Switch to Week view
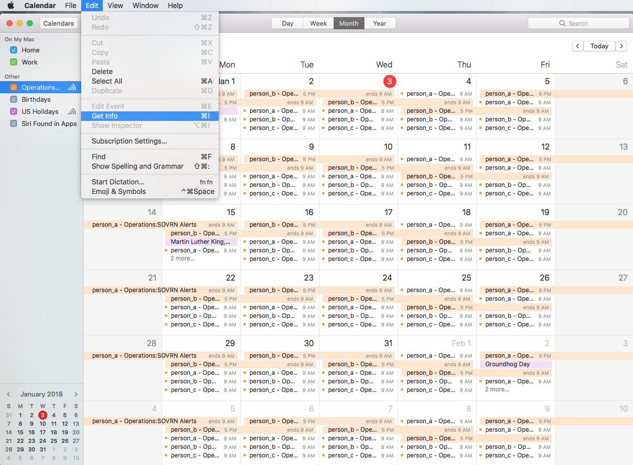Screen dimensions: 633x465 [319, 23]
